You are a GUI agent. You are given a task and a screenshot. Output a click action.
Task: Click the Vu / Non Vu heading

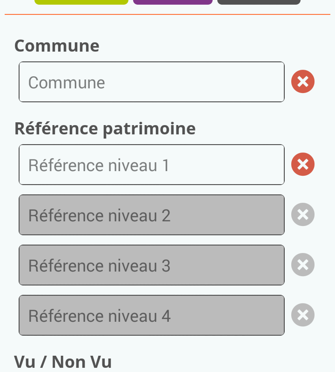(63, 362)
